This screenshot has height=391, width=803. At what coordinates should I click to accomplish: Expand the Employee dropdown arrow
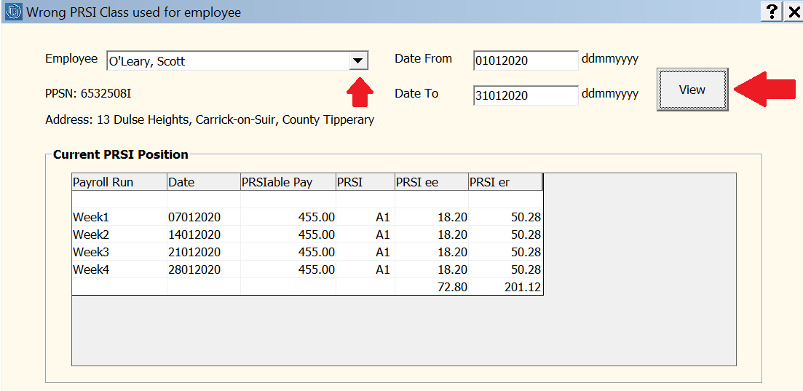358,61
